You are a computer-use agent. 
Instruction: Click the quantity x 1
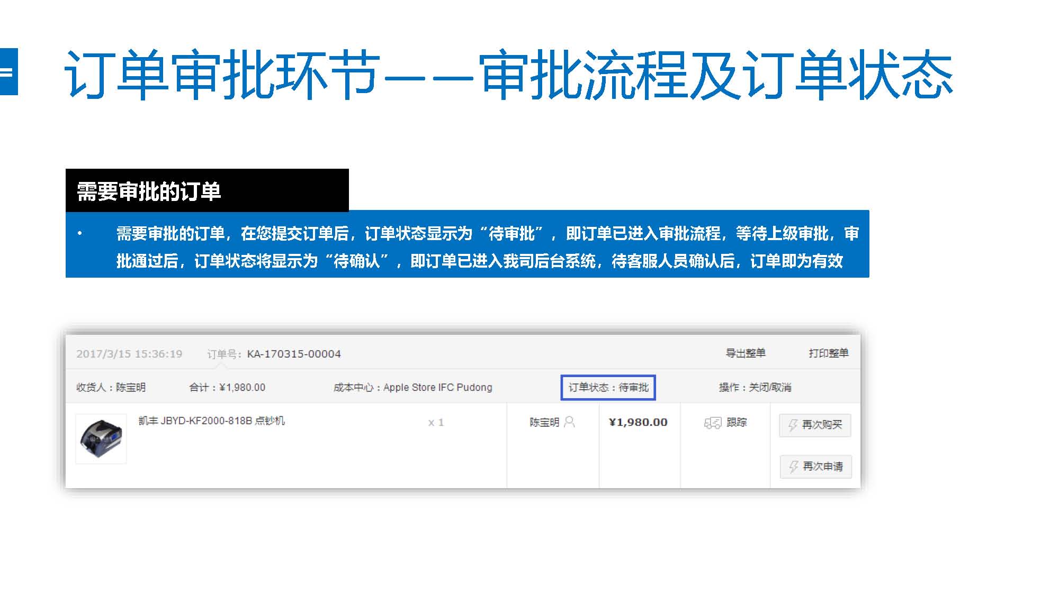(x=436, y=423)
